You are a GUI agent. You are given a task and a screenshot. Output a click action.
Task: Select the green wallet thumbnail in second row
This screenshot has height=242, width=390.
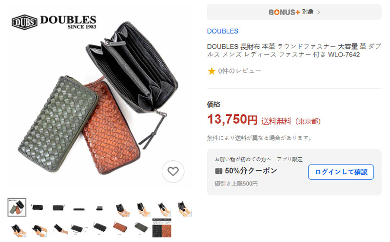coord(141,227)
